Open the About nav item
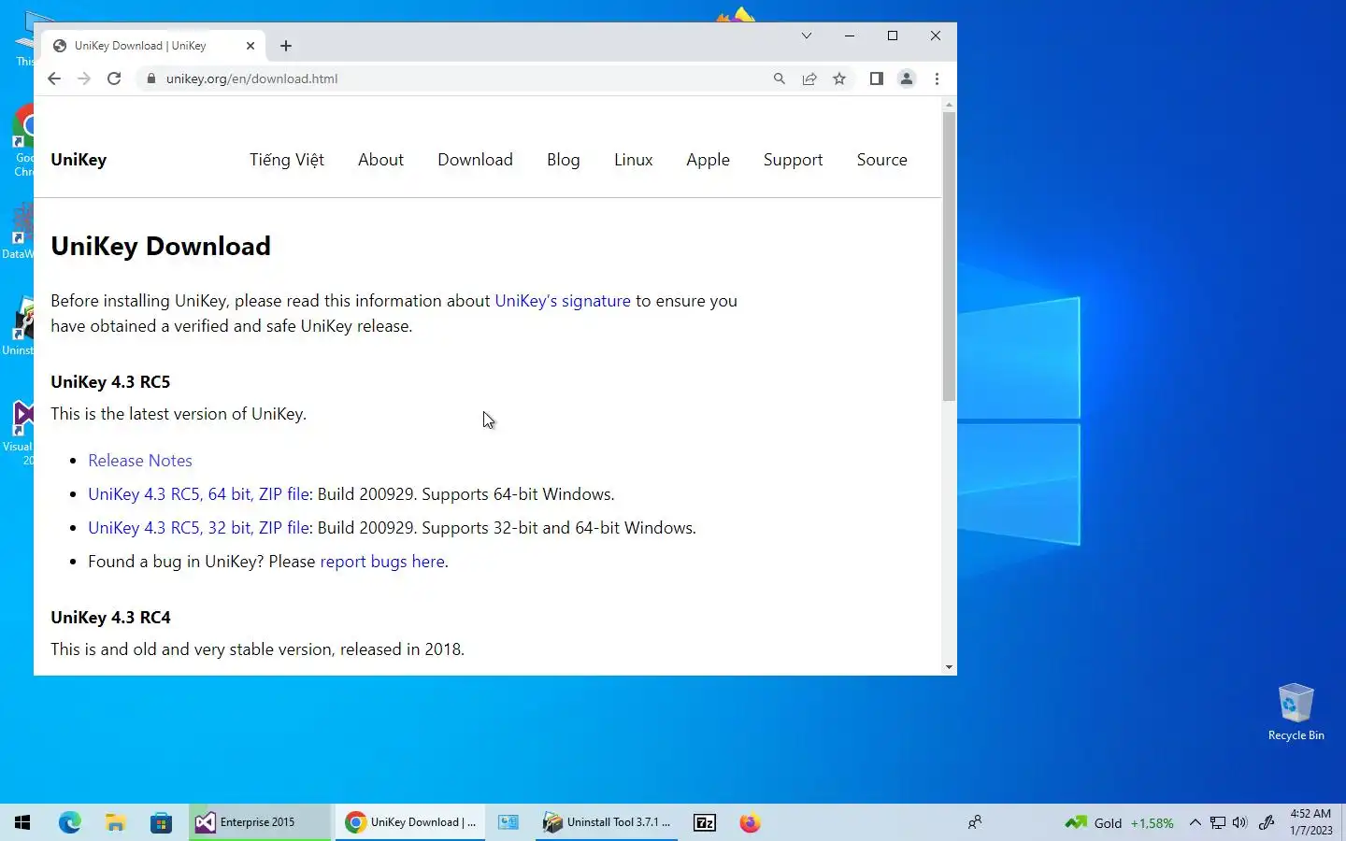This screenshot has height=841, width=1346. (380, 160)
